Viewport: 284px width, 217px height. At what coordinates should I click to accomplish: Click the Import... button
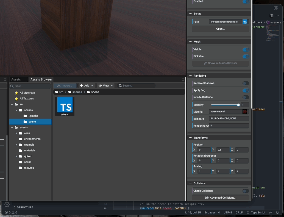click(x=65, y=85)
